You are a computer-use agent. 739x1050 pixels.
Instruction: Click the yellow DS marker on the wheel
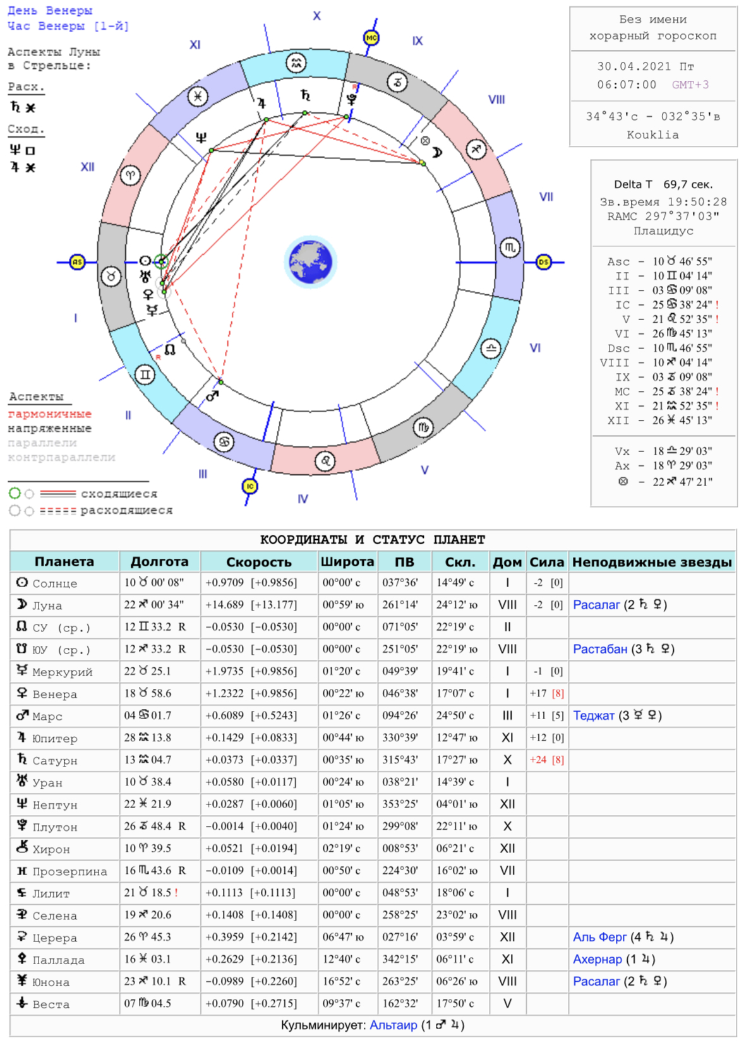coord(543,261)
